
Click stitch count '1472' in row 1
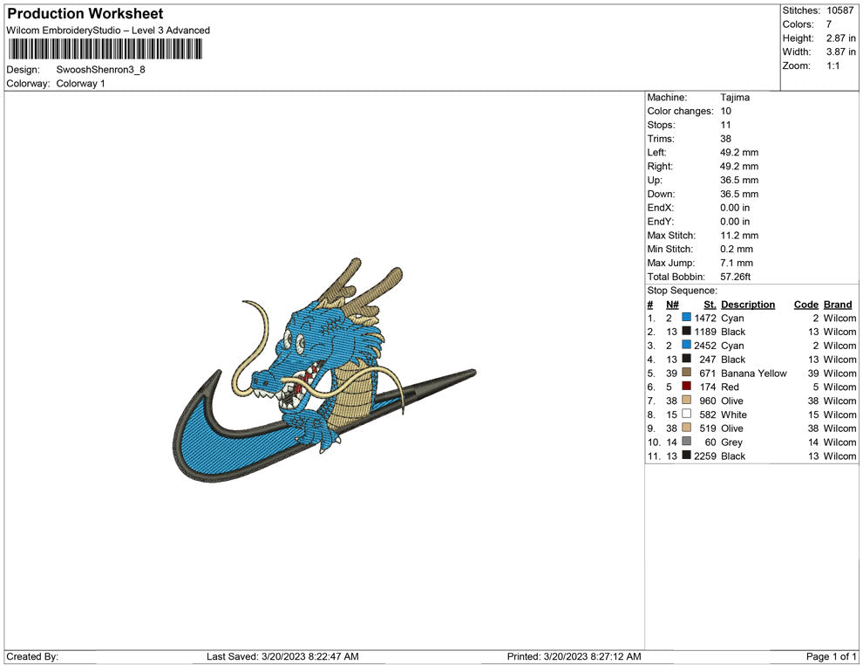pyautogui.click(x=705, y=318)
